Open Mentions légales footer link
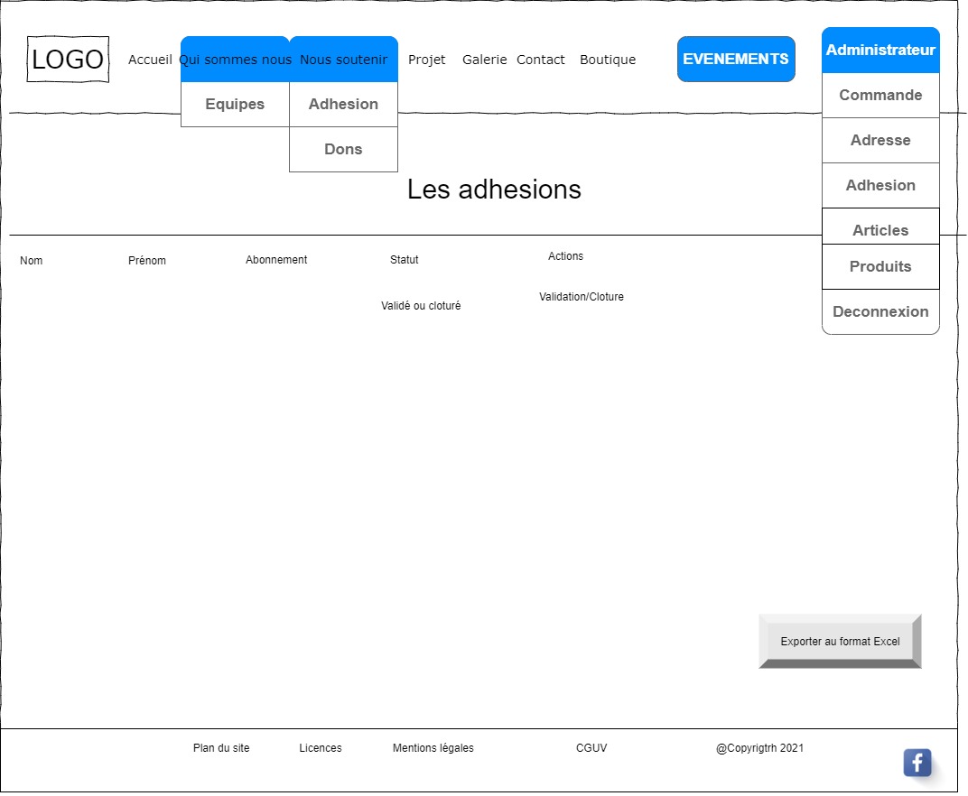The width and height of the screenshot is (968, 796). pos(433,748)
